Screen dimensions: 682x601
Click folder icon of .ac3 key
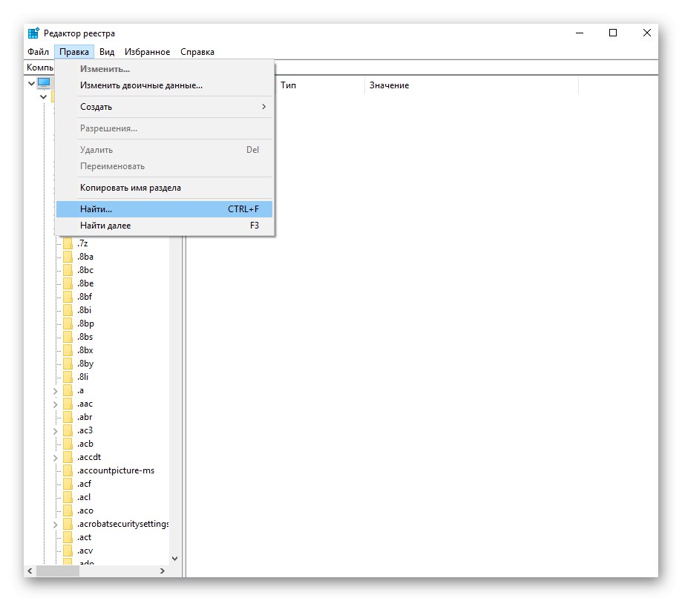coord(68,430)
